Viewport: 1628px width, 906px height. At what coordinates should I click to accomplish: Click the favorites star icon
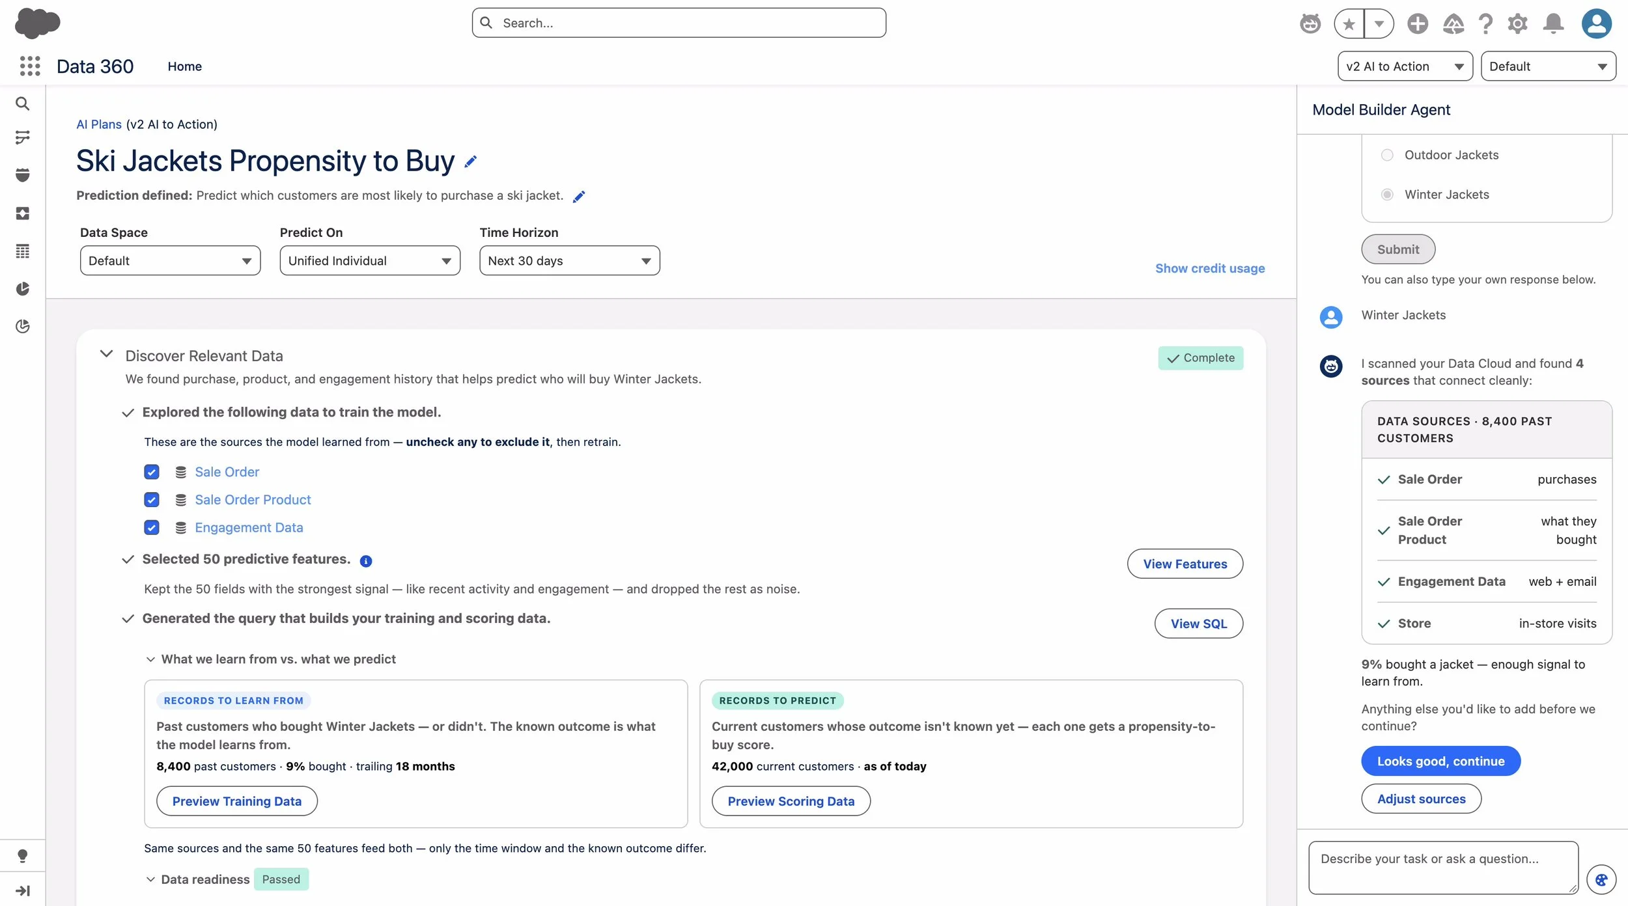coord(1349,24)
